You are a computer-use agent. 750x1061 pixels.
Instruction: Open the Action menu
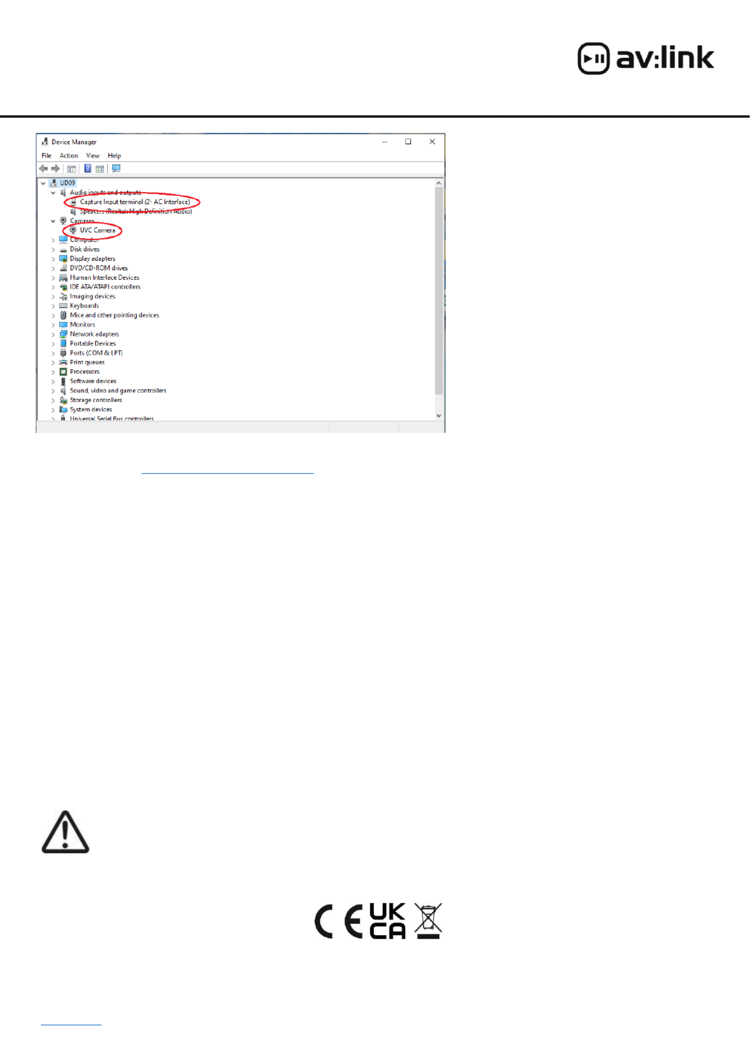69,156
